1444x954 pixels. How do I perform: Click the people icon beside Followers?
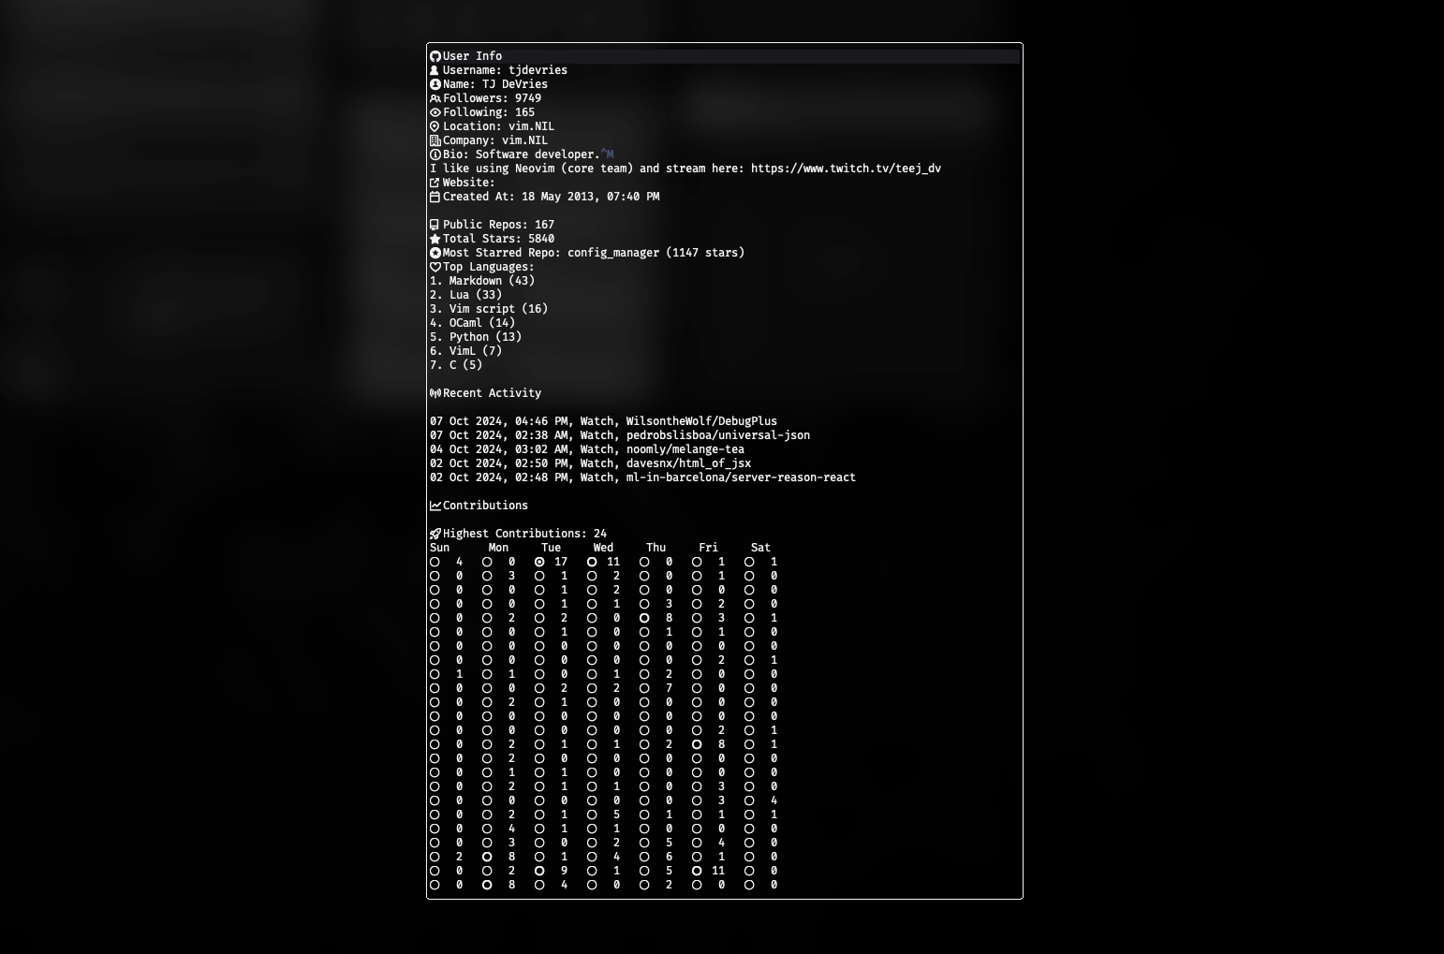click(435, 98)
